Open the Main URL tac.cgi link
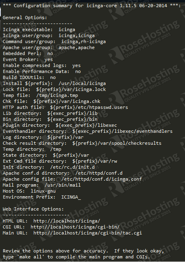Viewport: 185px width, 262px height. point(88,233)
